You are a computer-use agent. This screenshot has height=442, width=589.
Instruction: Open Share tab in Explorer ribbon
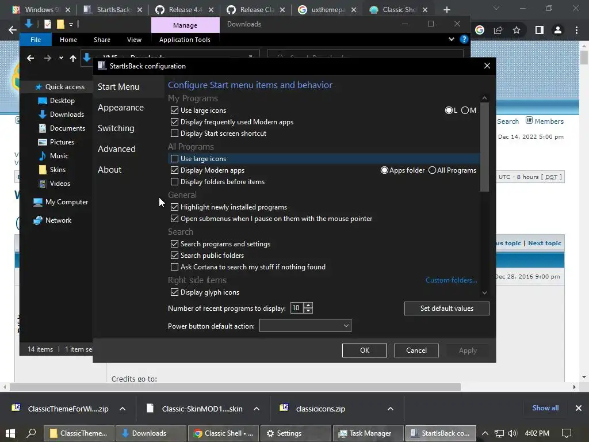point(102,40)
